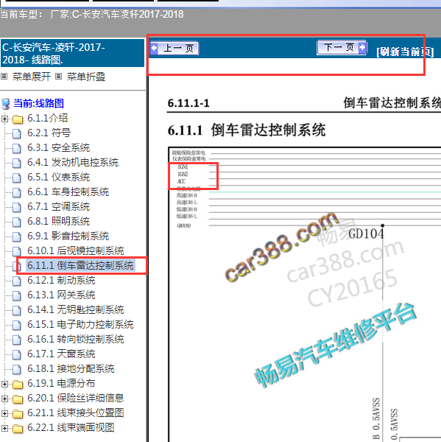Image resolution: width=441 pixels, height=442 pixels.
Task: Click the C-长安汽车-凌轩-2017-2018-线路图 panel title
Action: coord(72,53)
